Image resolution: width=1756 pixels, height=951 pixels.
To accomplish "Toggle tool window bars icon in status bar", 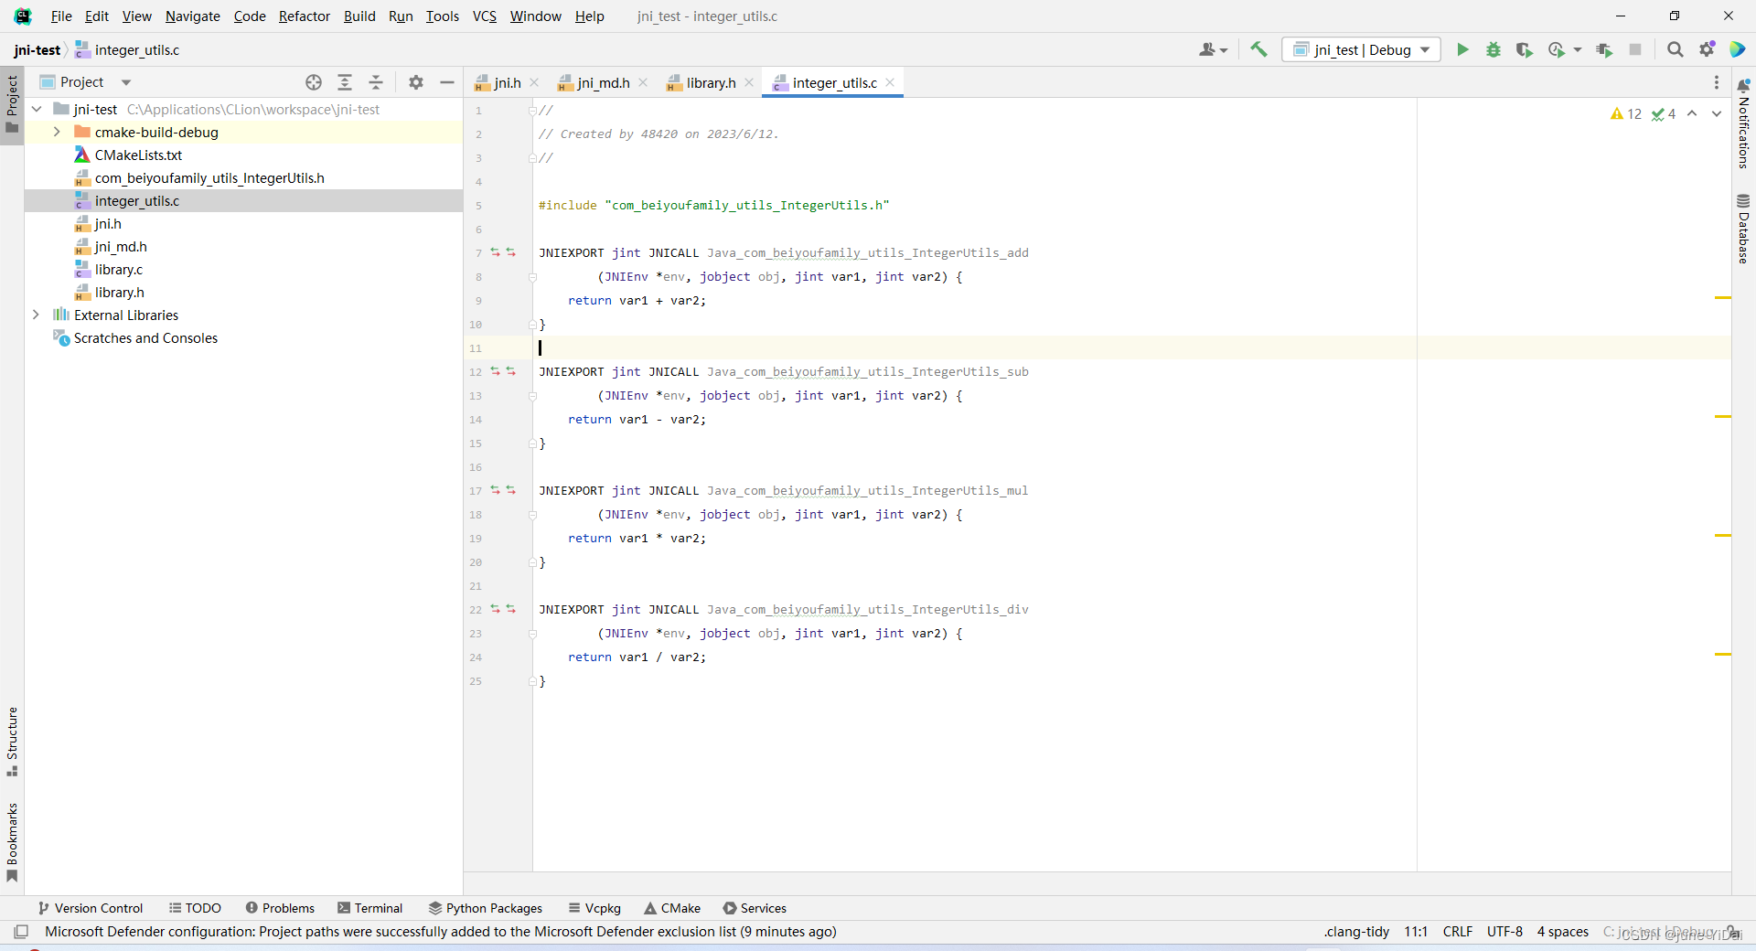I will 21,932.
